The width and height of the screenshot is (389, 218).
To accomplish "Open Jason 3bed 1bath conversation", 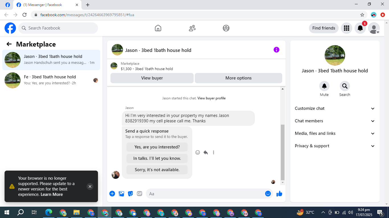I will coord(51,60).
